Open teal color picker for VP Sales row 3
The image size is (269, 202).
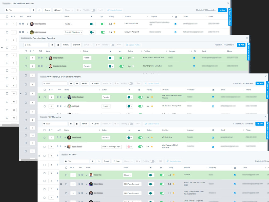[x=151, y=193]
